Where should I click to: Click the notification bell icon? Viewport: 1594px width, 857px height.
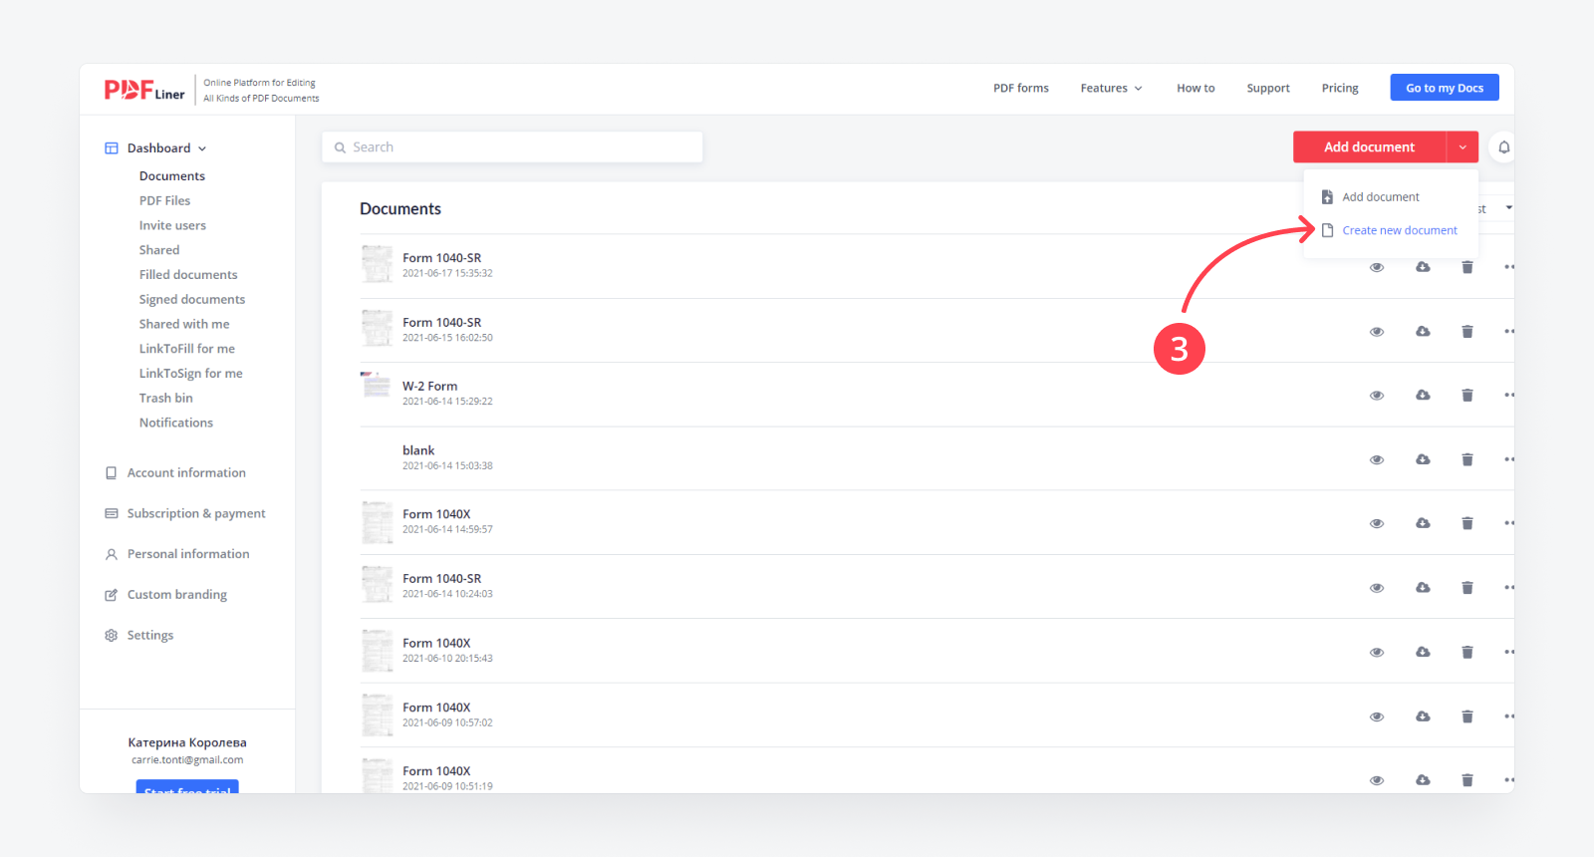1503,147
